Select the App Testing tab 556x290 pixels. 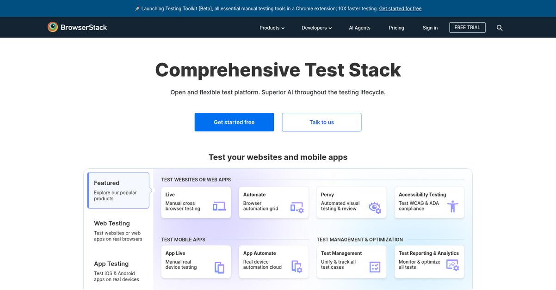(118, 271)
